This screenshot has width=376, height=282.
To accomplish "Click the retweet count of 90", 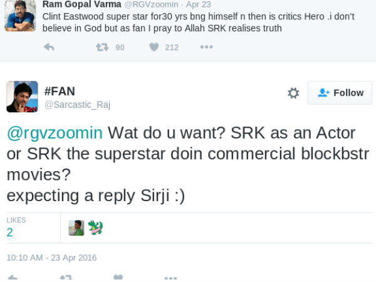I will coord(120,47).
